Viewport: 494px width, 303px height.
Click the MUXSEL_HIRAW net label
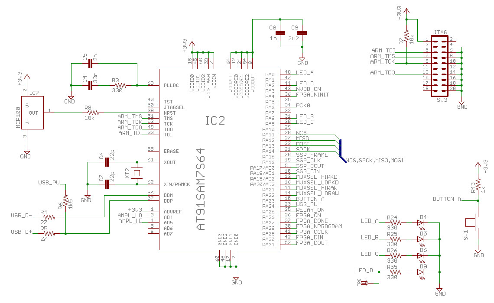coord(317,187)
